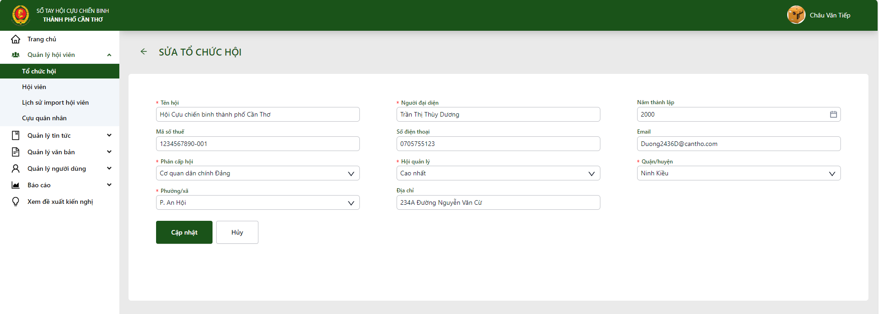Click the Quản lý văn bản document icon

tap(16, 152)
